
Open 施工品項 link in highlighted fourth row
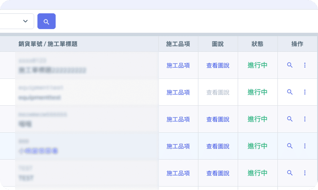pos(178,146)
